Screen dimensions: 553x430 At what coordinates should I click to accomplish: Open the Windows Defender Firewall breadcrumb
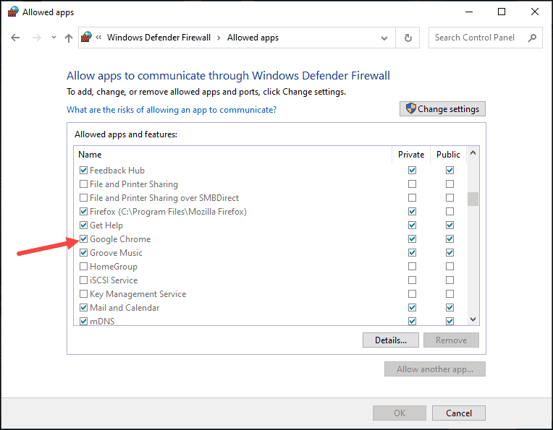click(x=159, y=38)
